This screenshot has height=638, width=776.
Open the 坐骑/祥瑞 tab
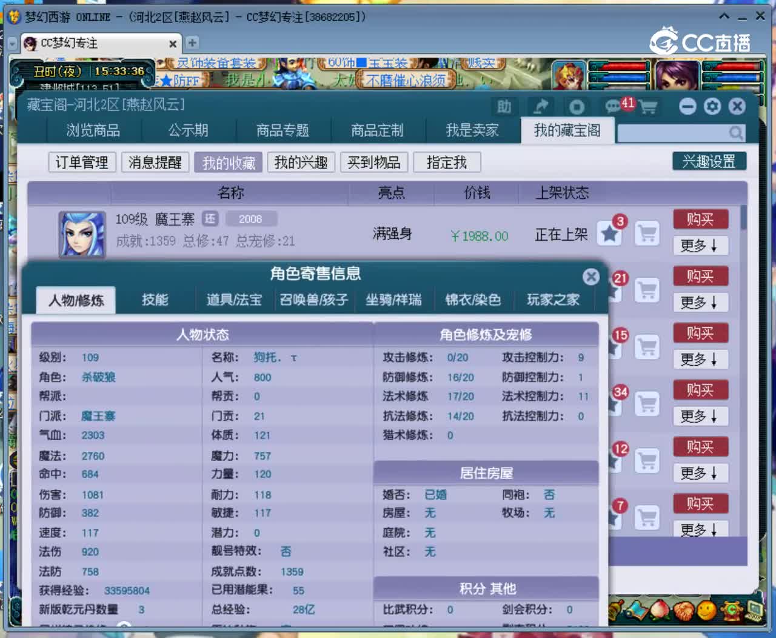pyautogui.click(x=393, y=300)
